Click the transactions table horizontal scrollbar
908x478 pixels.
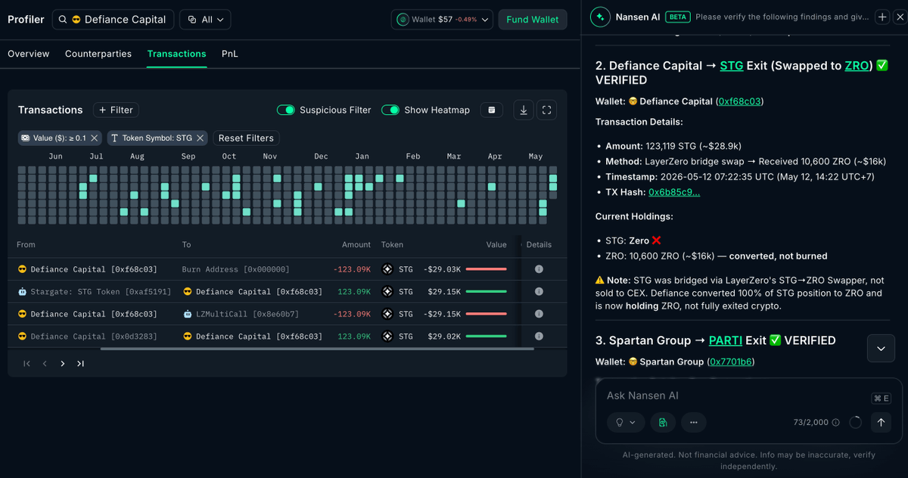pos(317,349)
